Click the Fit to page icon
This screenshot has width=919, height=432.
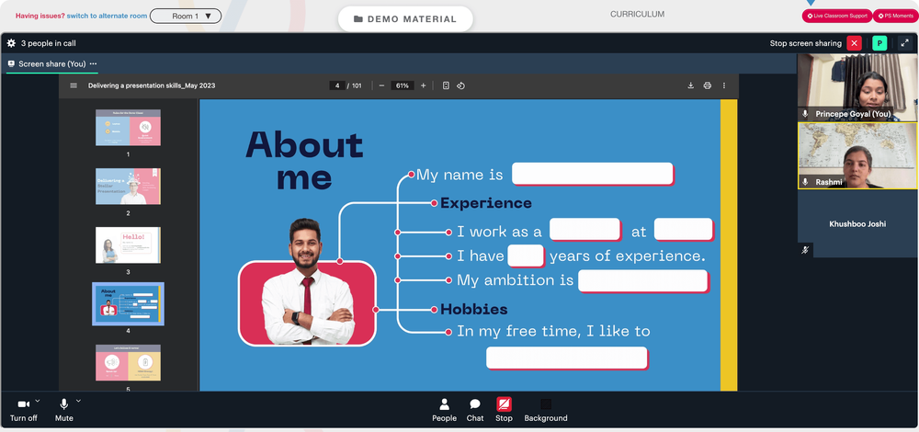pos(446,85)
